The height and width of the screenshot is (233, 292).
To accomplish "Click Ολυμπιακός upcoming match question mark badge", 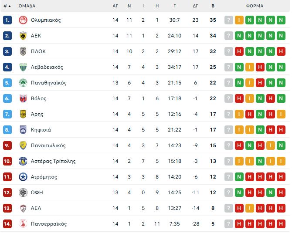I will [229, 20].
